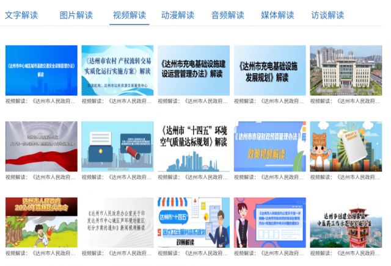Image resolution: width=391 pixels, height=266 pixels.
Task: Switch to the 音频解读 tab
Action: pos(228,15)
